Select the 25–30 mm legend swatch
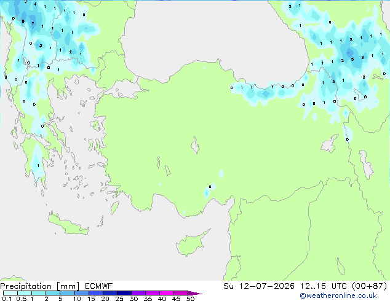Viewport: 390px width, 301px height. (x=124, y=293)
